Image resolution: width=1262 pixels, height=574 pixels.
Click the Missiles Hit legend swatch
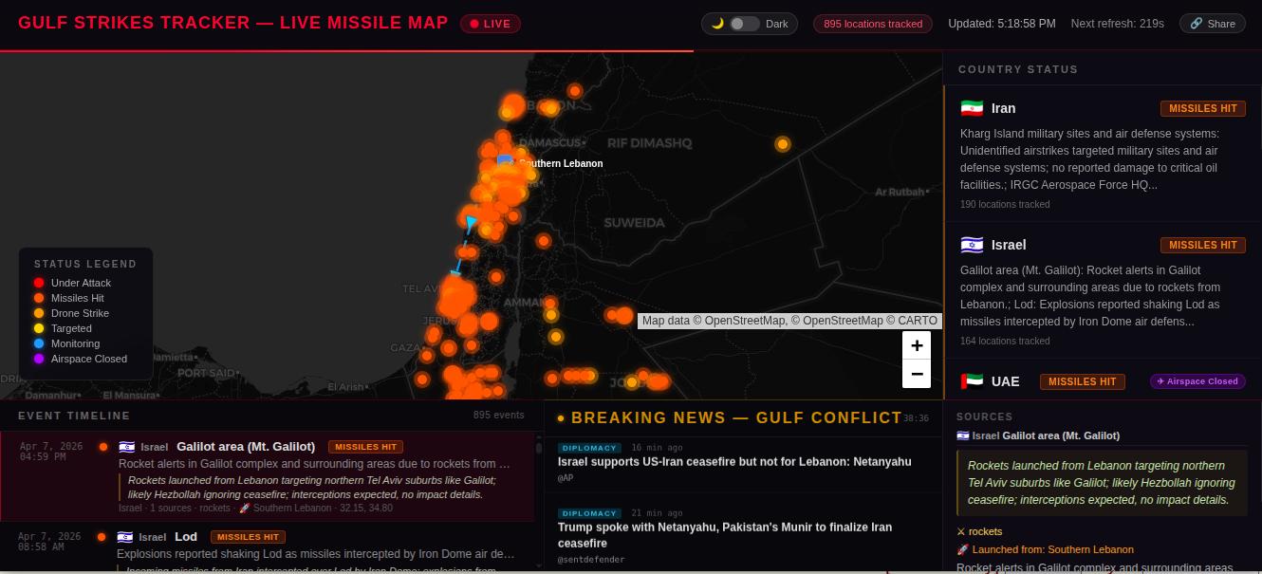[x=39, y=298]
